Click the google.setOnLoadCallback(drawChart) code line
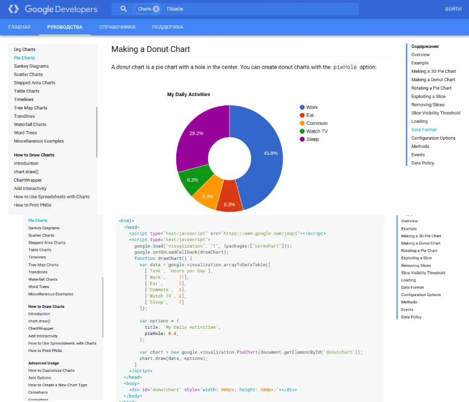This screenshot has width=469, height=402. 181,252
